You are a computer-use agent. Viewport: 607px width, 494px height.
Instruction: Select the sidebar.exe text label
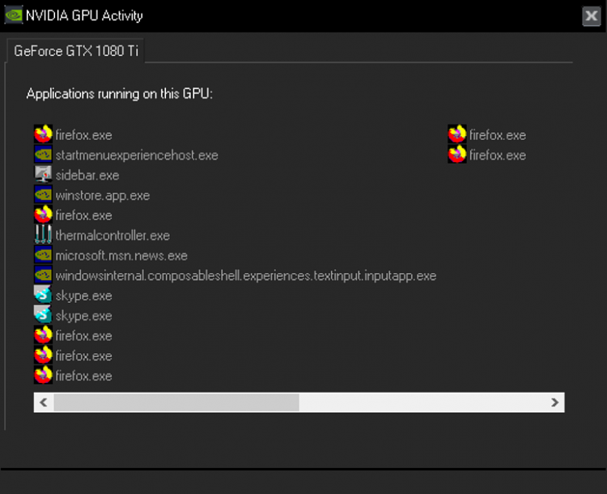click(x=87, y=175)
